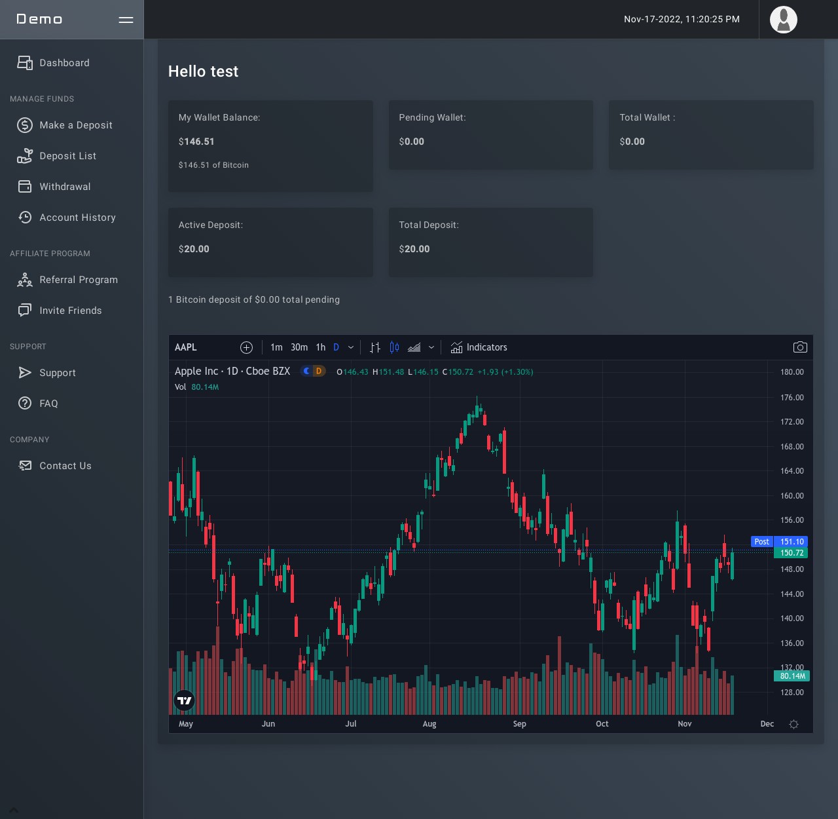Click the Total Deposit $20.00 value

click(414, 249)
